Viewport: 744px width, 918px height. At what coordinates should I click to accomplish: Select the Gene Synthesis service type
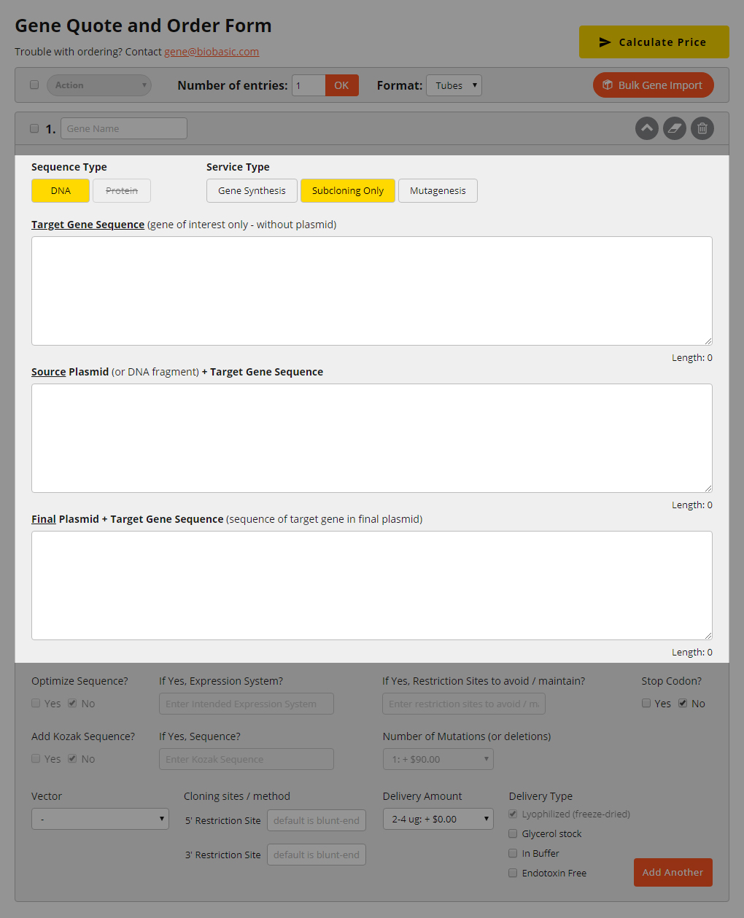[252, 191]
